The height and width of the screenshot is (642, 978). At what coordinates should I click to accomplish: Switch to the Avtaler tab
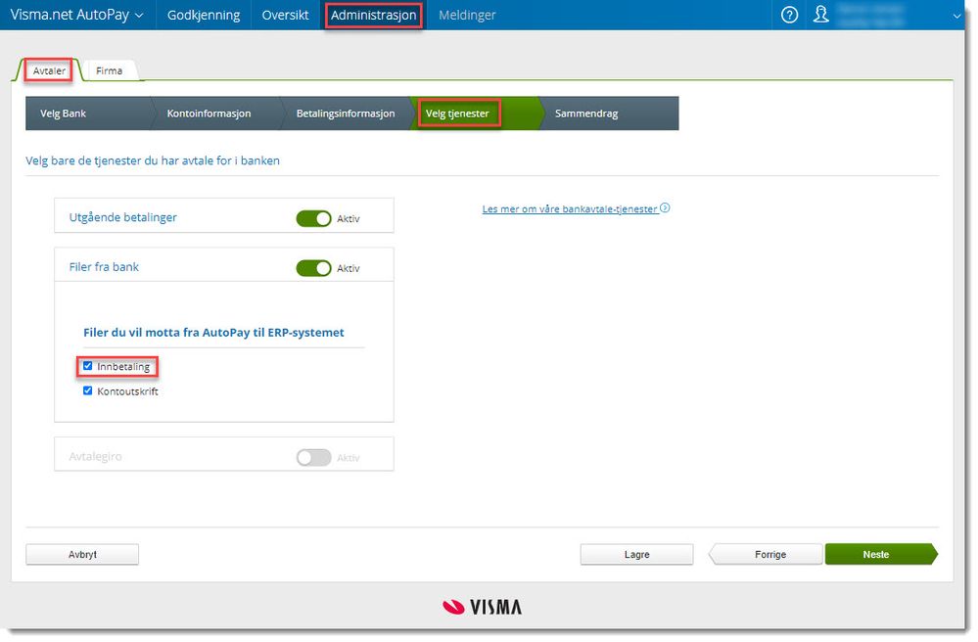coord(49,71)
